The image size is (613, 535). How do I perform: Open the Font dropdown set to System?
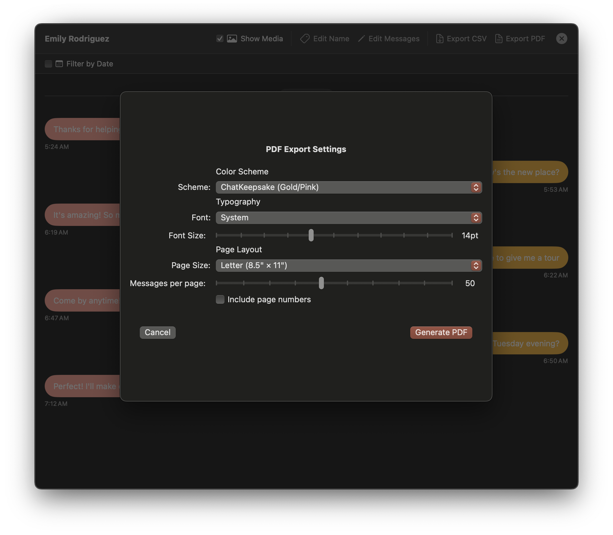tap(348, 218)
